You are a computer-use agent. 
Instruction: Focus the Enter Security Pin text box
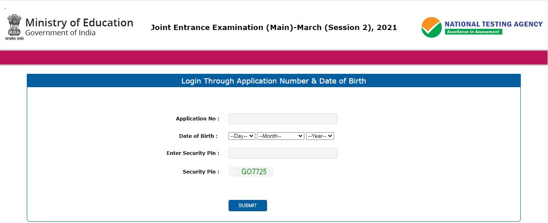[x=283, y=153]
